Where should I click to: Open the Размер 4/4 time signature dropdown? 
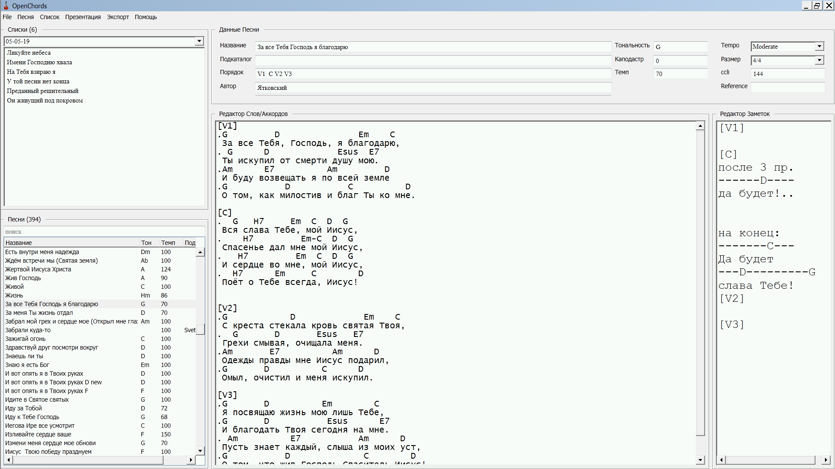[x=819, y=60]
